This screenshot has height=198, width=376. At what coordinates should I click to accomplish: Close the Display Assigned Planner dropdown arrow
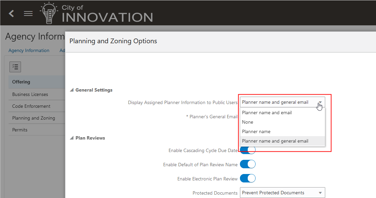point(320,102)
